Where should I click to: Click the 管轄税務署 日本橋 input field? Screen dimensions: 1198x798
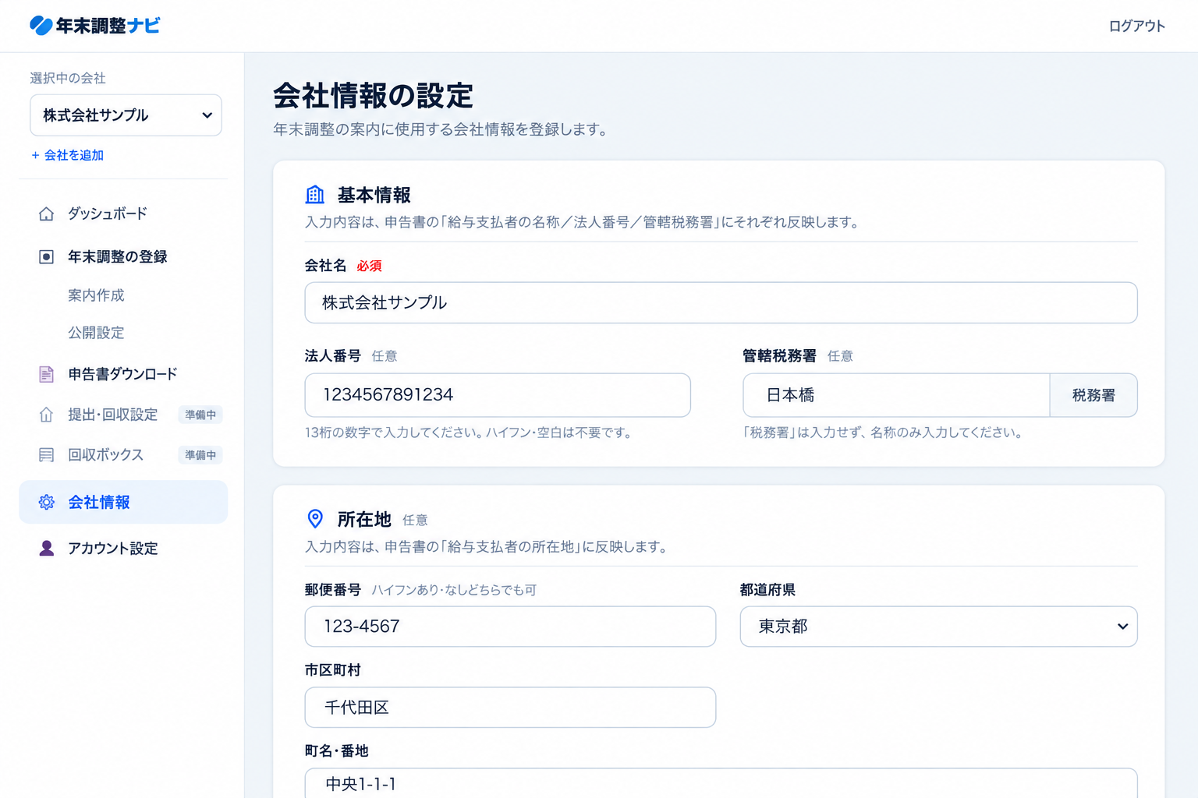tap(896, 395)
